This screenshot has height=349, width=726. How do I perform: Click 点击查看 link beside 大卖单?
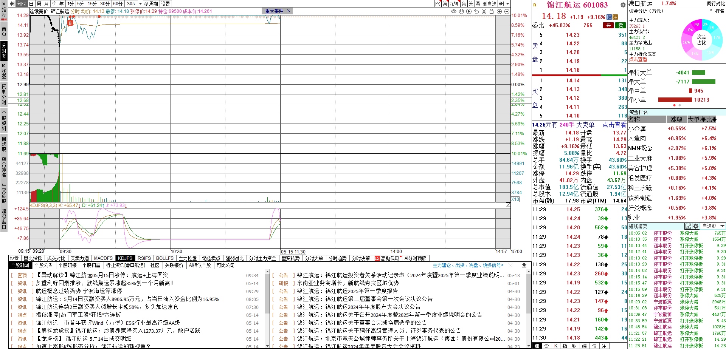[614, 125]
